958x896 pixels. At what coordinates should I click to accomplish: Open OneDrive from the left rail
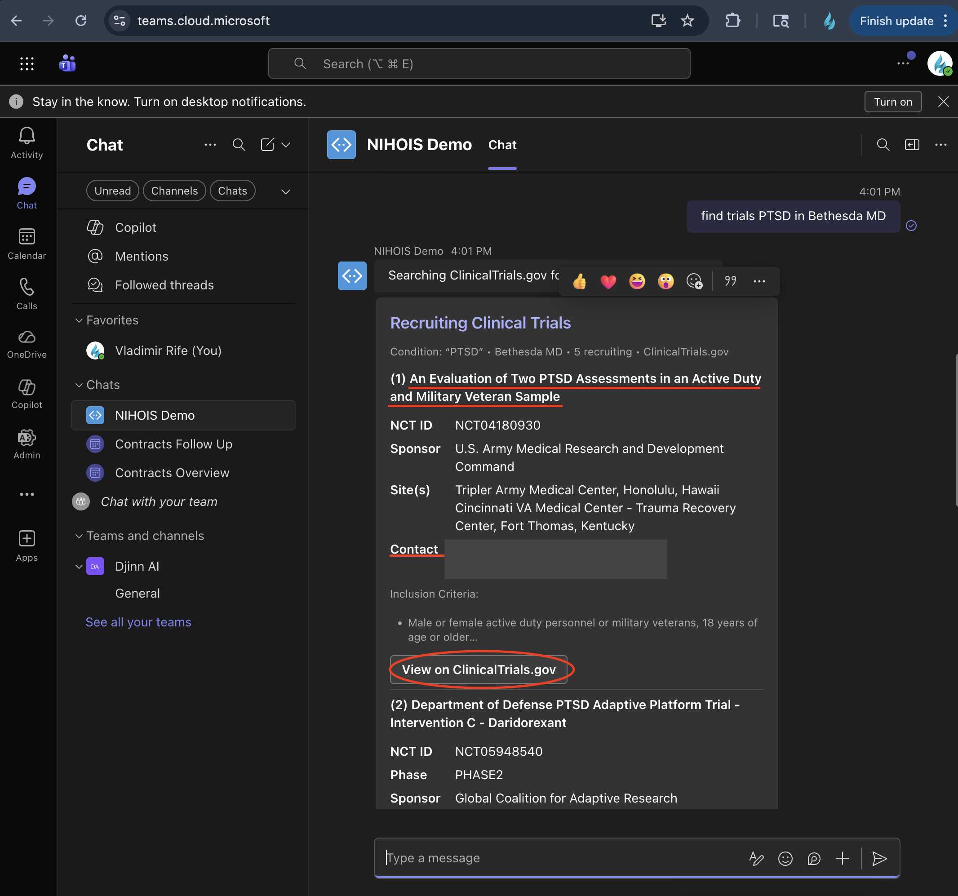point(27,344)
